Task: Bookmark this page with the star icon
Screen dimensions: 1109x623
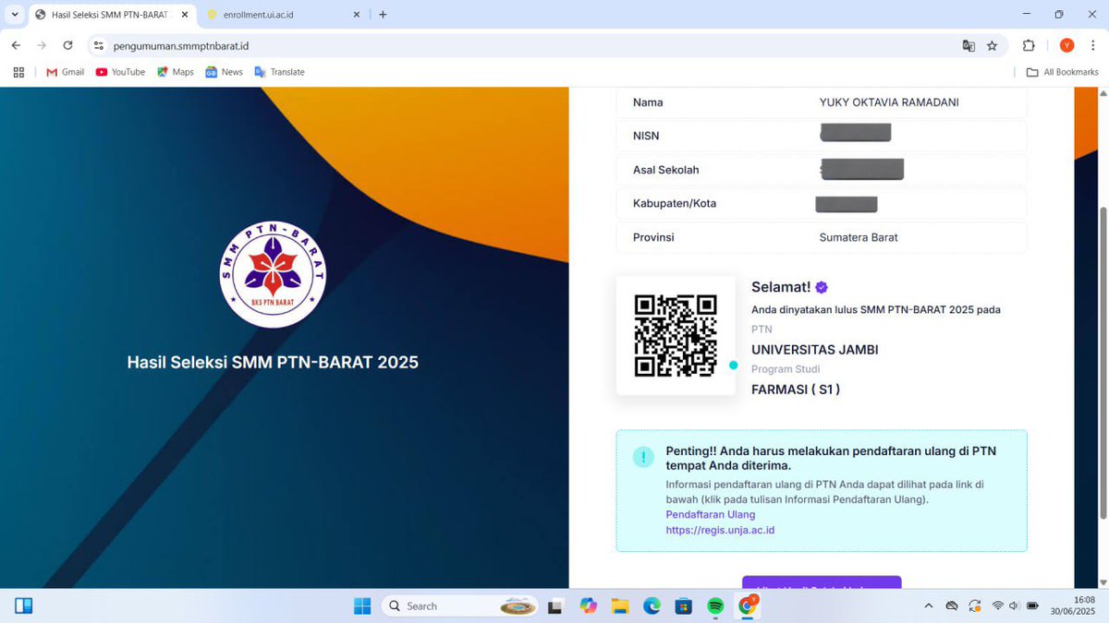Action: pos(992,45)
